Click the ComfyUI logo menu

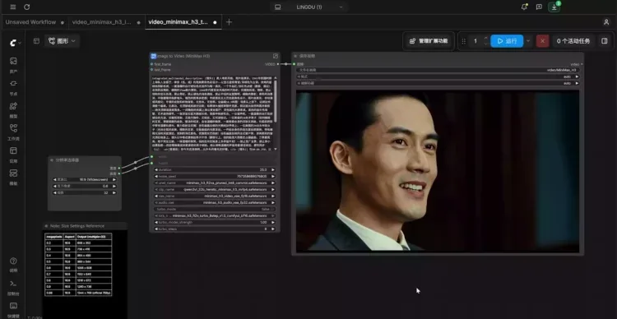click(15, 43)
